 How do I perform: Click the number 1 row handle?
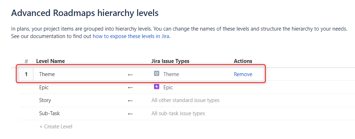click(26, 74)
